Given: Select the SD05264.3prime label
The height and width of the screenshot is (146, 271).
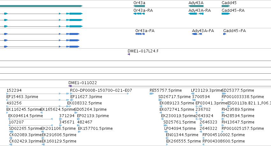Looking at the screenshot, I should 90,109.
